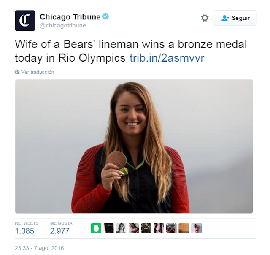The height and width of the screenshot is (255, 270).
Task: Click Ver traducción to translate tweet
Action: pyautogui.click(x=38, y=72)
